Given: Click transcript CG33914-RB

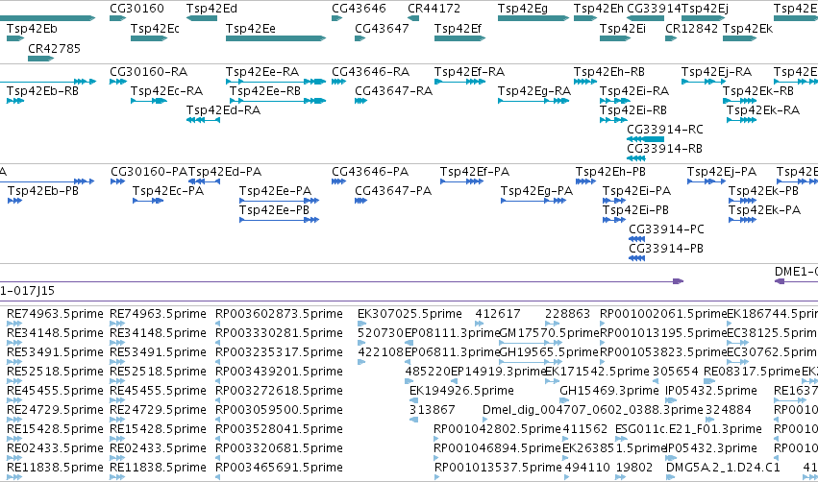Looking at the screenshot, I should click(x=665, y=149).
